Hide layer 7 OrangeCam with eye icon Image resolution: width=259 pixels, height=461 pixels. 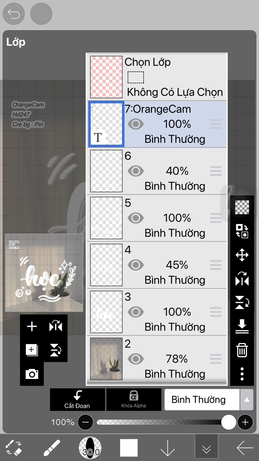click(136, 124)
